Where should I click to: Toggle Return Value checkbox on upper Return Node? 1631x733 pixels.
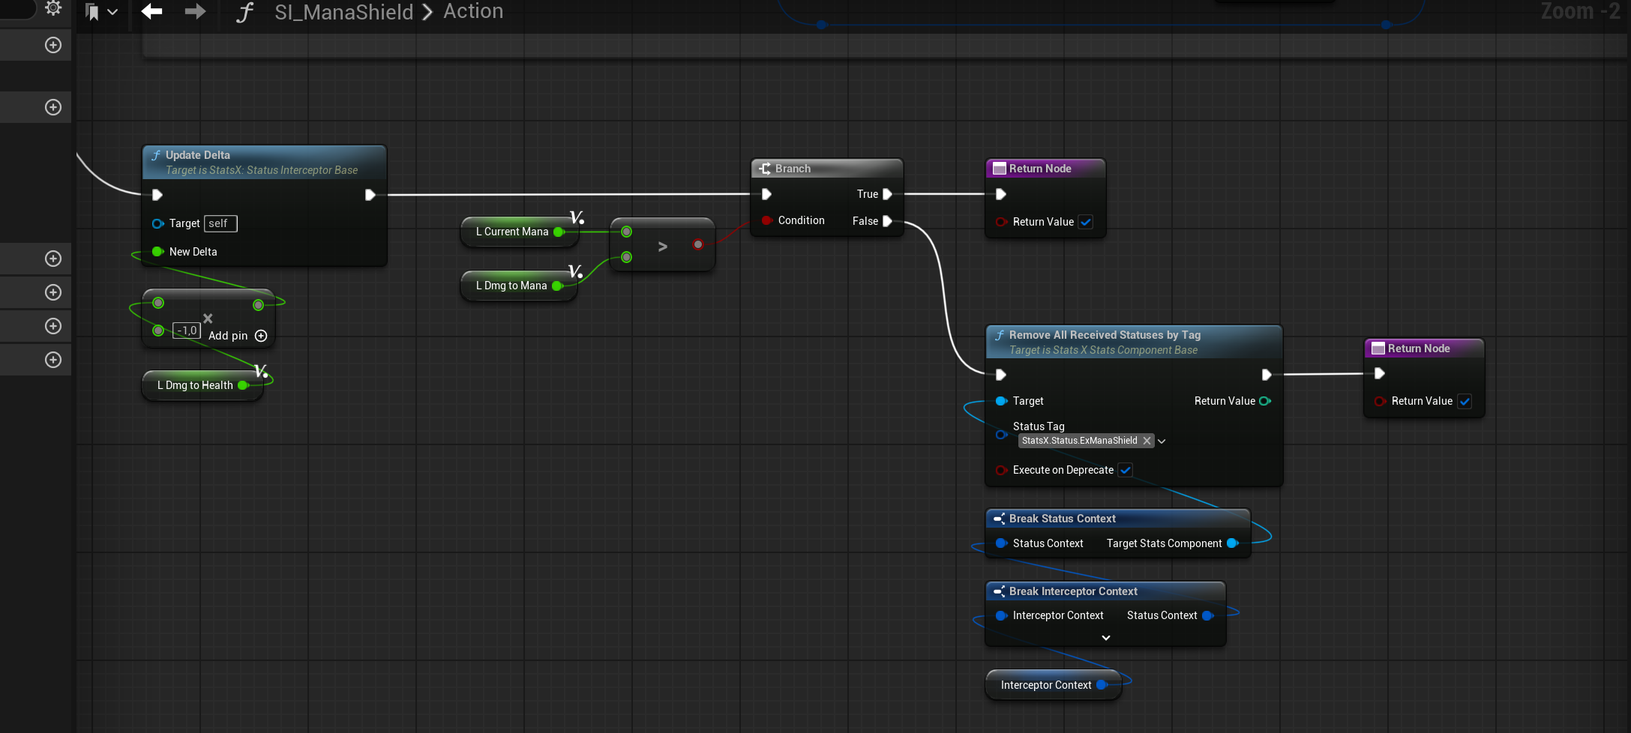(x=1086, y=222)
